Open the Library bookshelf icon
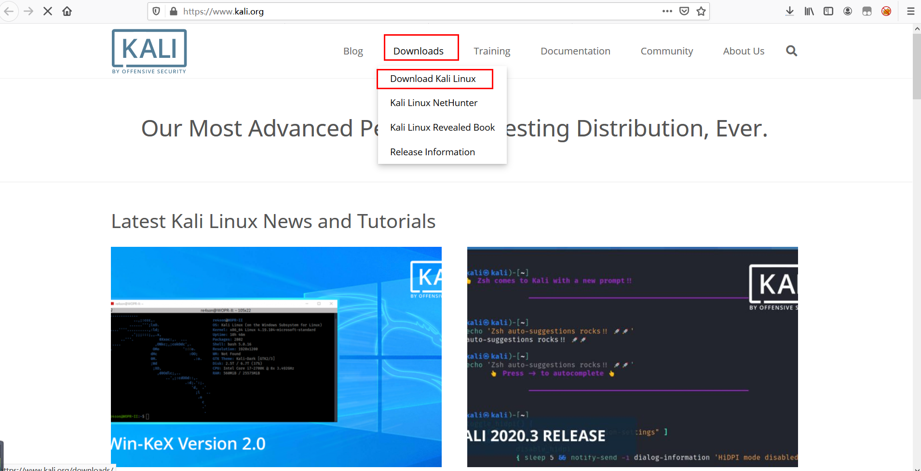 coord(809,11)
